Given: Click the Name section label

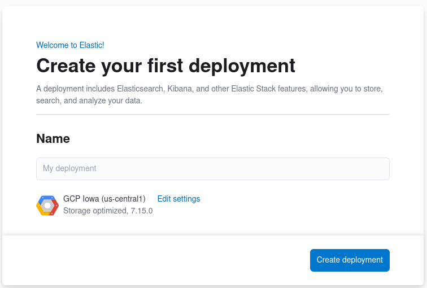Looking at the screenshot, I should pyautogui.click(x=53, y=138).
